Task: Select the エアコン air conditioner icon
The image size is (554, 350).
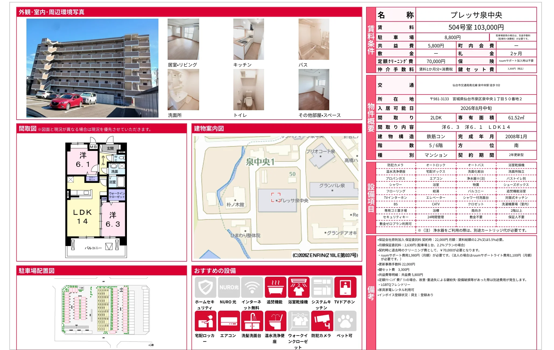Action: pyautogui.click(x=229, y=321)
